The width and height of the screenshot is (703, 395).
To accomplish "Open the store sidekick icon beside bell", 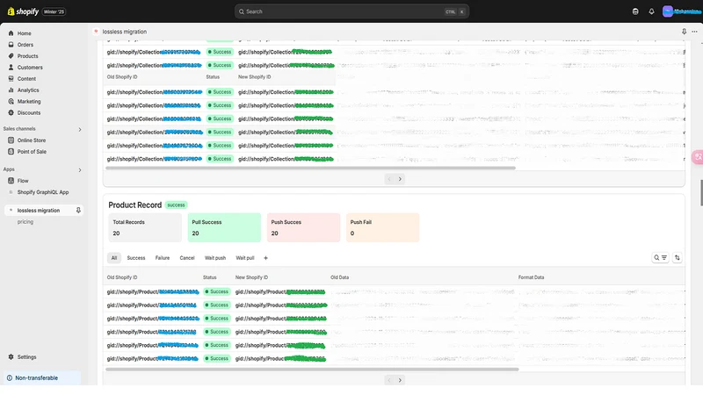I will click(635, 11).
